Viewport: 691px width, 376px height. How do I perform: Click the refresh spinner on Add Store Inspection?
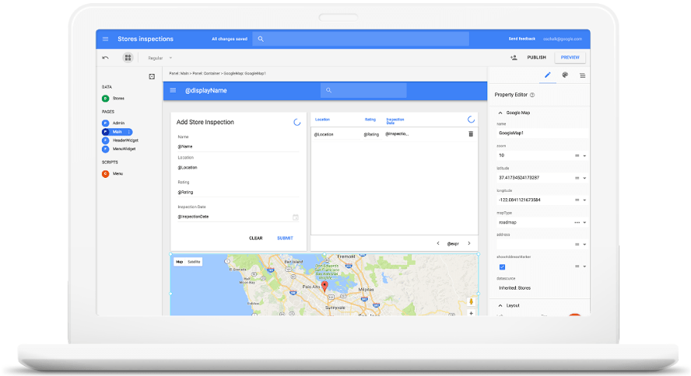tap(297, 122)
